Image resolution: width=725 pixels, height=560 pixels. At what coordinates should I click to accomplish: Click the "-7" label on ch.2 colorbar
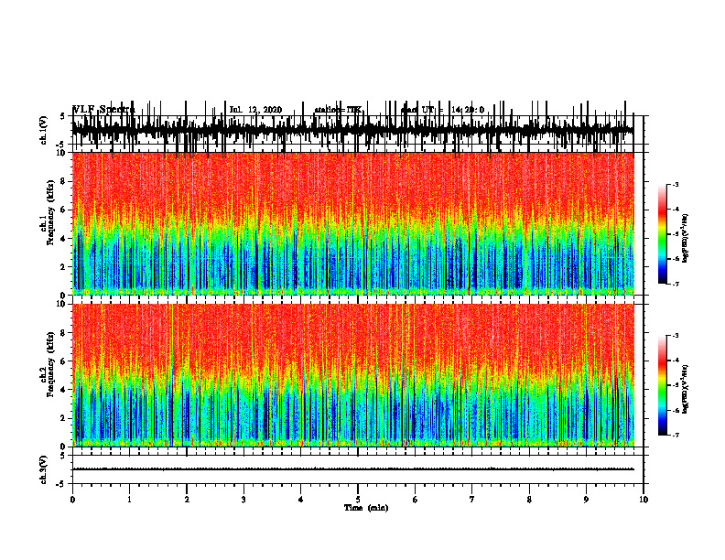point(675,436)
